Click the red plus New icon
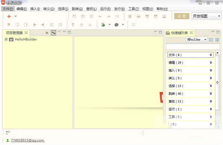Viewport: 223px width, 145px height. point(9,16)
